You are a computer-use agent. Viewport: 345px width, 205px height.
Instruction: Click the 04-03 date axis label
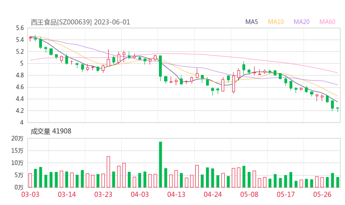140,194
